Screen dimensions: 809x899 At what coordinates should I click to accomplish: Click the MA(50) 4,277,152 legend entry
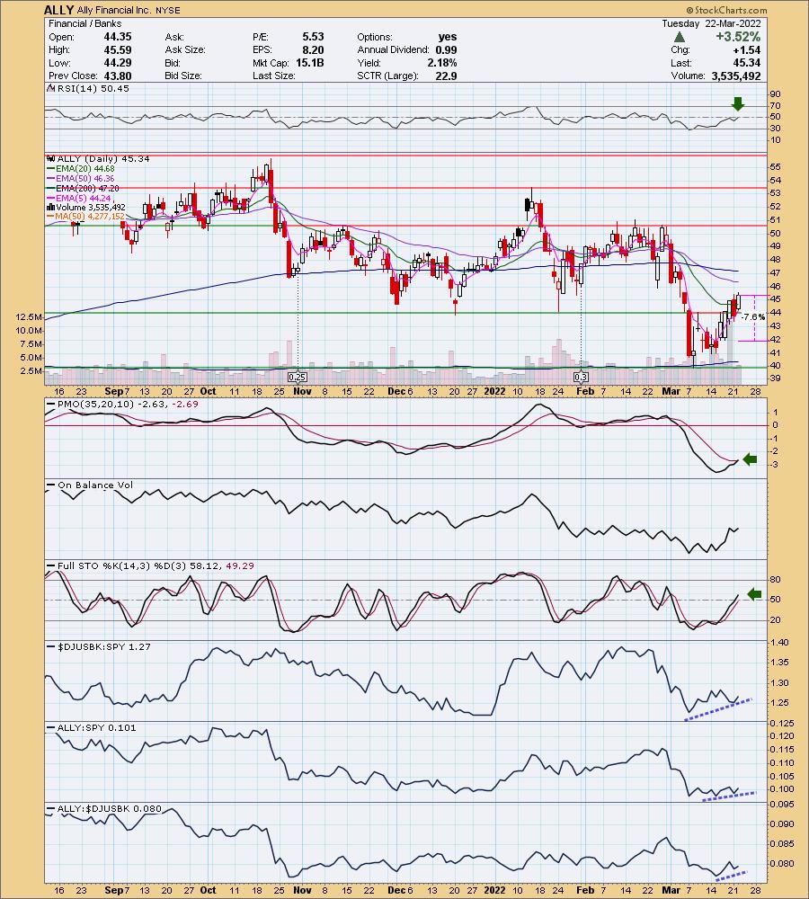coord(86,217)
